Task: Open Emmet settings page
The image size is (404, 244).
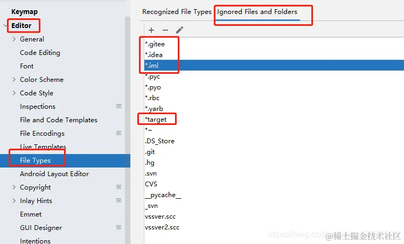Action: click(x=31, y=214)
